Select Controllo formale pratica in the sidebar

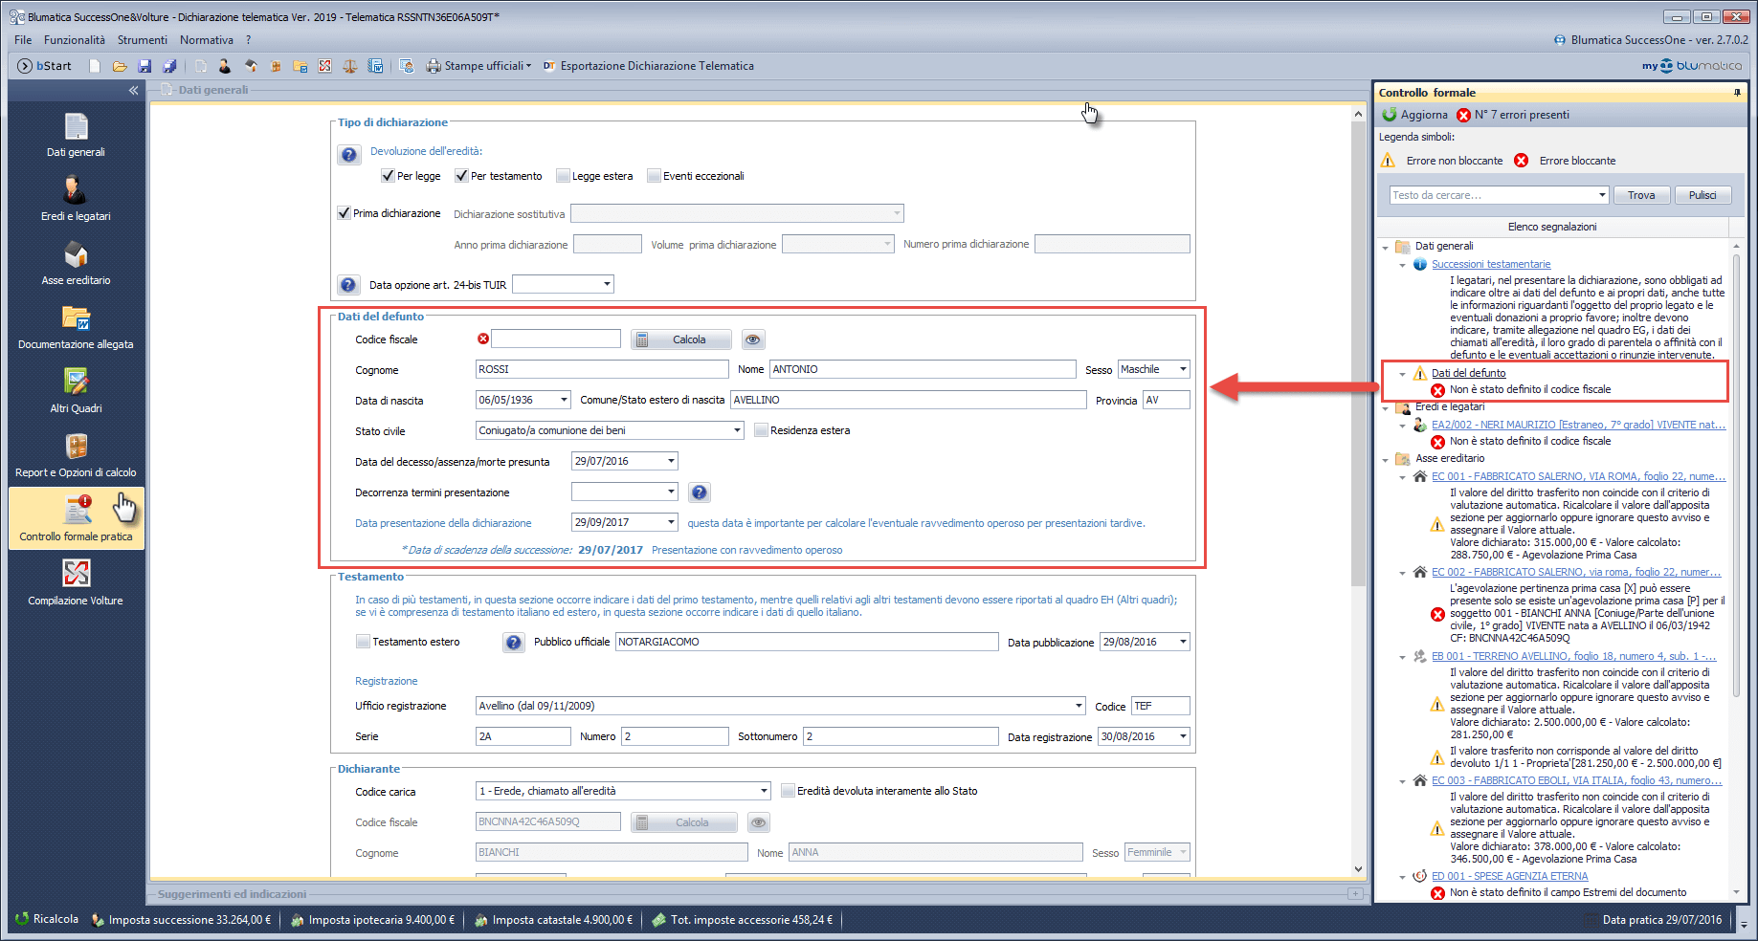point(76,519)
